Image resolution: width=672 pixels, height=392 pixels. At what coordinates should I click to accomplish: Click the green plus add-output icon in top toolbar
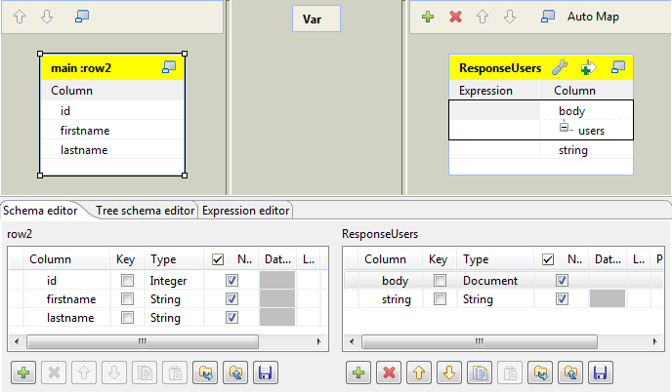click(428, 17)
